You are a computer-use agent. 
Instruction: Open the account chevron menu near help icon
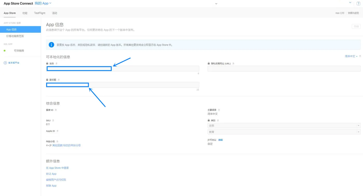[350, 3]
